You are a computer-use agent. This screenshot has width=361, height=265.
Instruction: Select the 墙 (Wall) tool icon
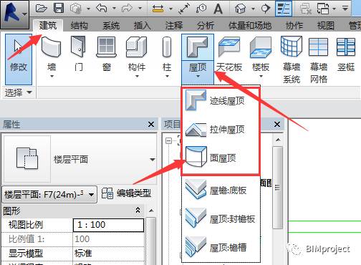pos(51,47)
